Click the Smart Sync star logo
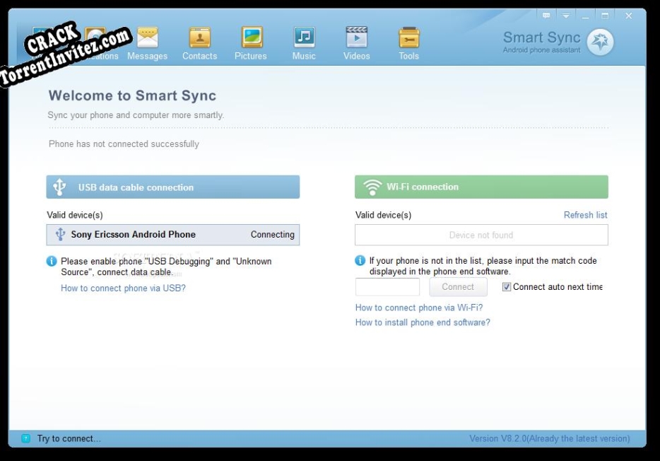The image size is (660, 461). tap(599, 41)
